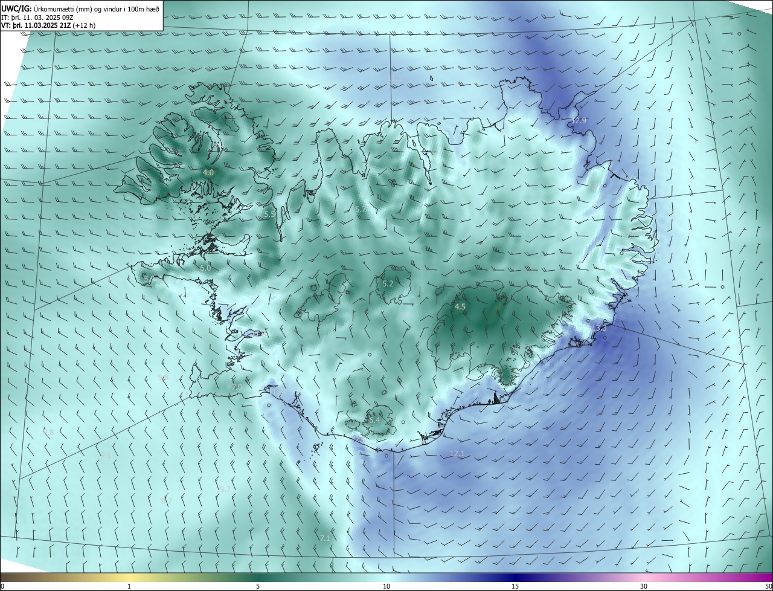Click the 5.7 value label in north Iceland
Screen dimensions: 773x591
click(x=359, y=209)
